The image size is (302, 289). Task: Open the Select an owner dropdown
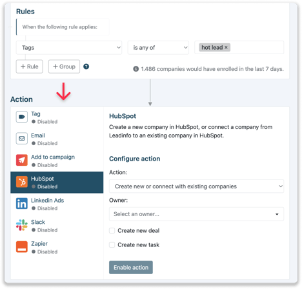coord(196,214)
